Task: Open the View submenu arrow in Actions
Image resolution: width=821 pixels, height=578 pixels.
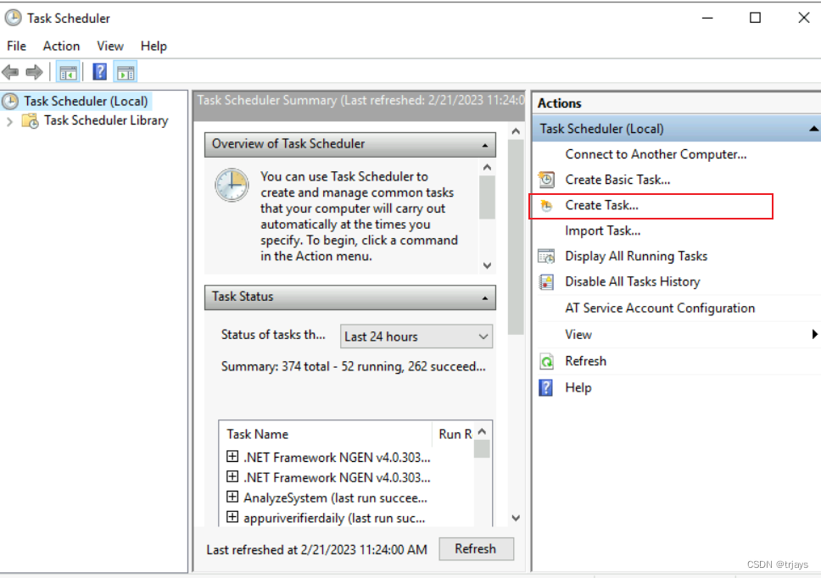Action: [814, 334]
